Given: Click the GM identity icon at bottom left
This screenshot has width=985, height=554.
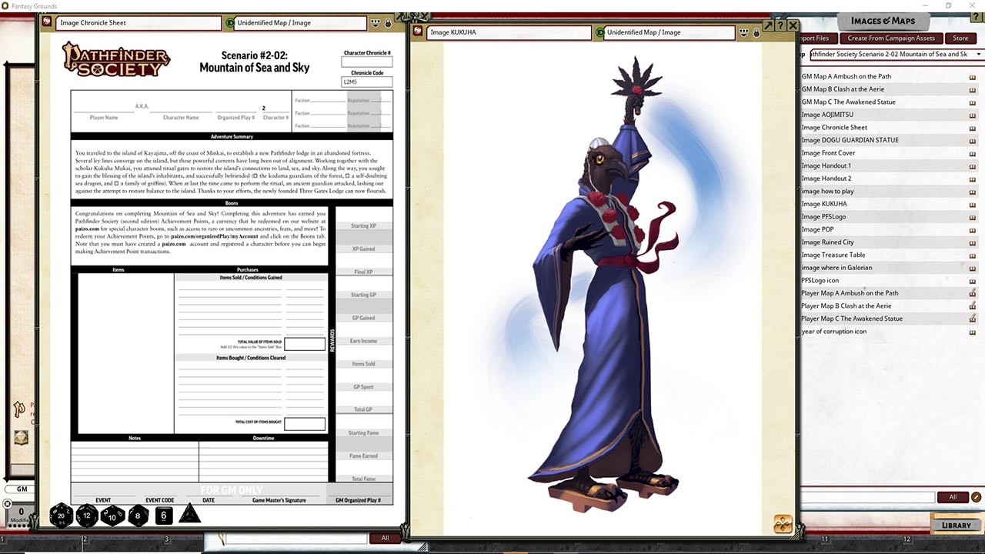Looking at the screenshot, I should [x=21, y=489].
